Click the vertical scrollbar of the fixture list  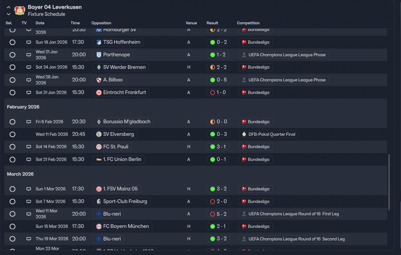point(389,182)
